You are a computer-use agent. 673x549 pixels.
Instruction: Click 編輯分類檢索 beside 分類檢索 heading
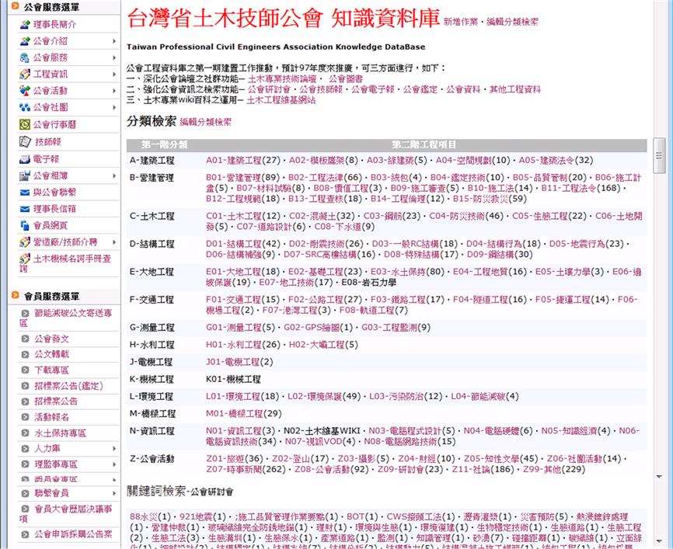pyautogui.click(x=205, y=122)
